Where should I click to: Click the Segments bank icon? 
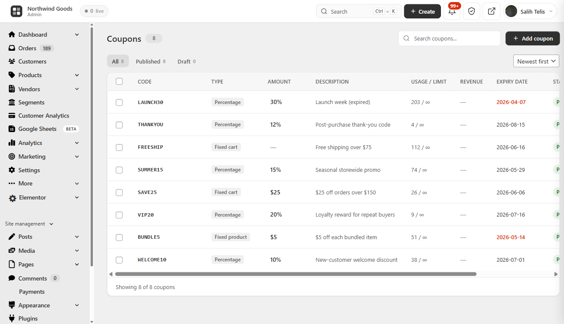(12, 102)
